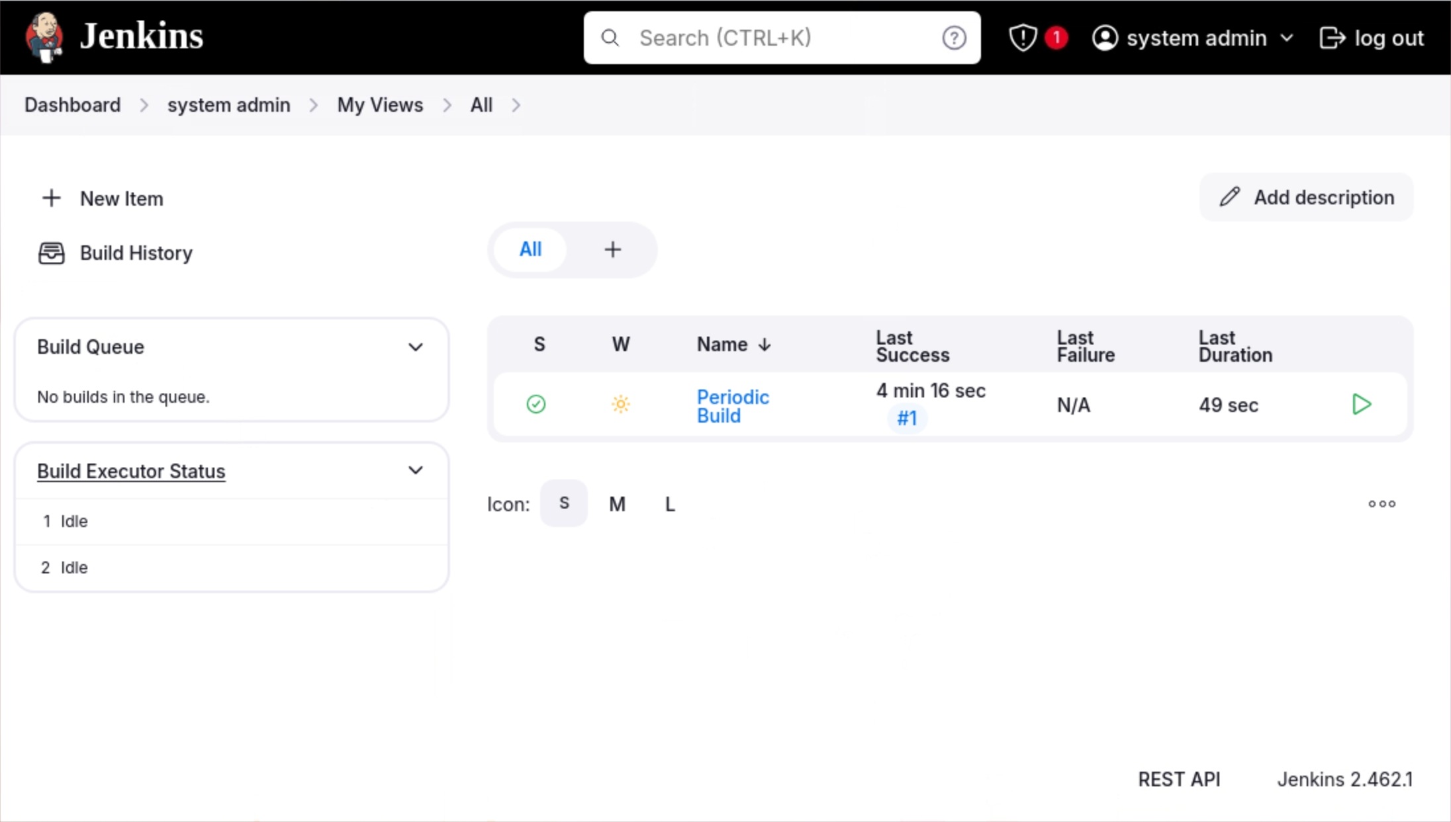Select medium icon size M
Viewport: 1451px width, 822px height.
(x=617, y=505)
